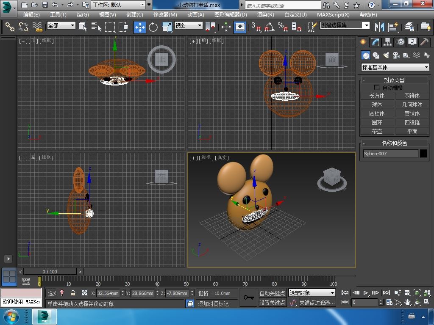This screenshot has height=325, width=434.
Task: Open Select by Name list tool
Action: tap(96, 27)
